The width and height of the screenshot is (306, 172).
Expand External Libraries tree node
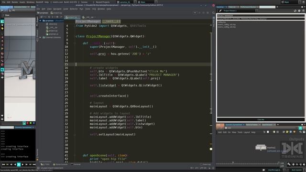[40, 37]
